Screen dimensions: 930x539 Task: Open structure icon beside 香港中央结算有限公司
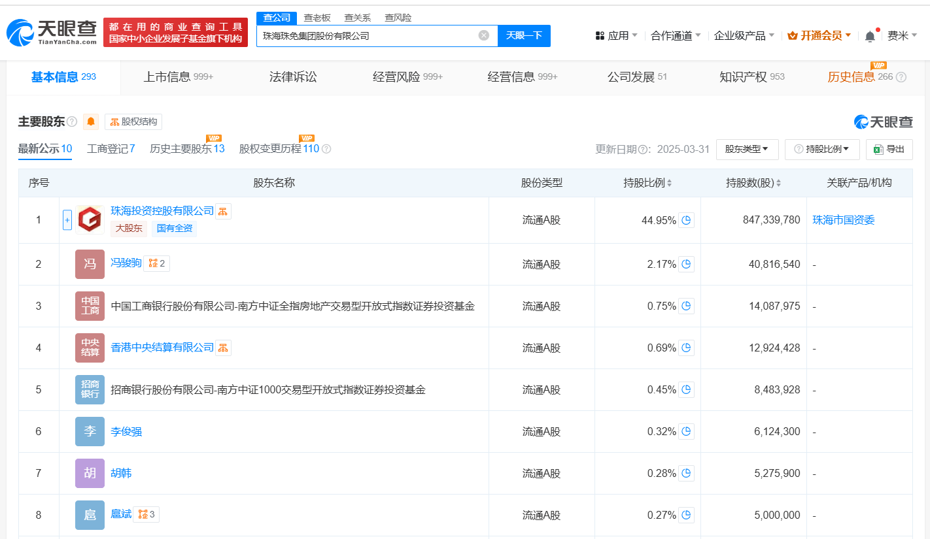[x=223, y=348]
